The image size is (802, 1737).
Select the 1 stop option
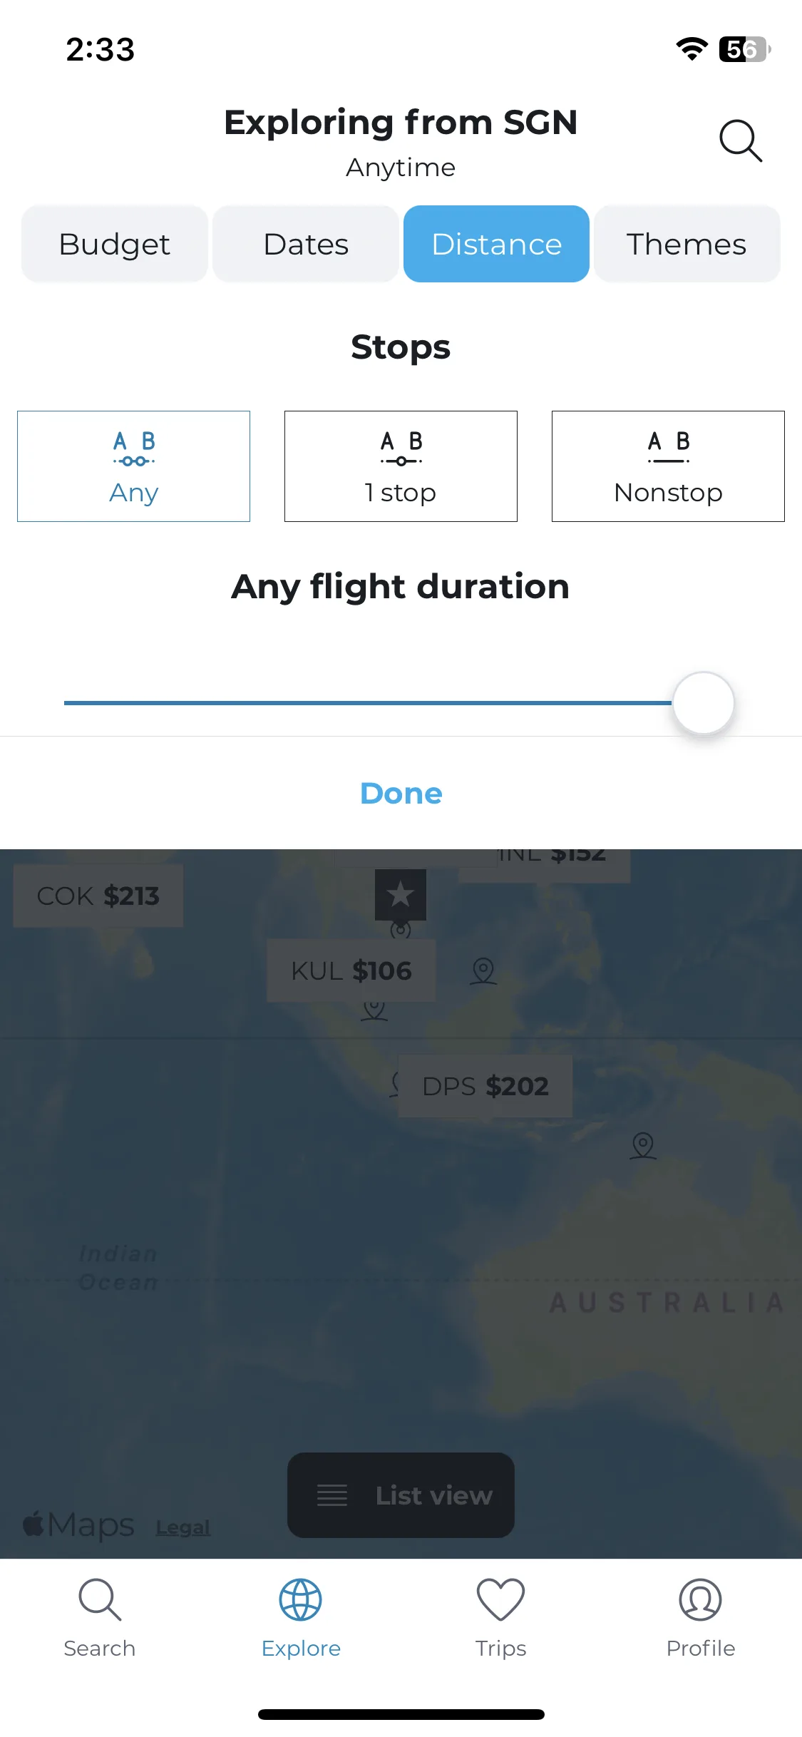point(401,466)
